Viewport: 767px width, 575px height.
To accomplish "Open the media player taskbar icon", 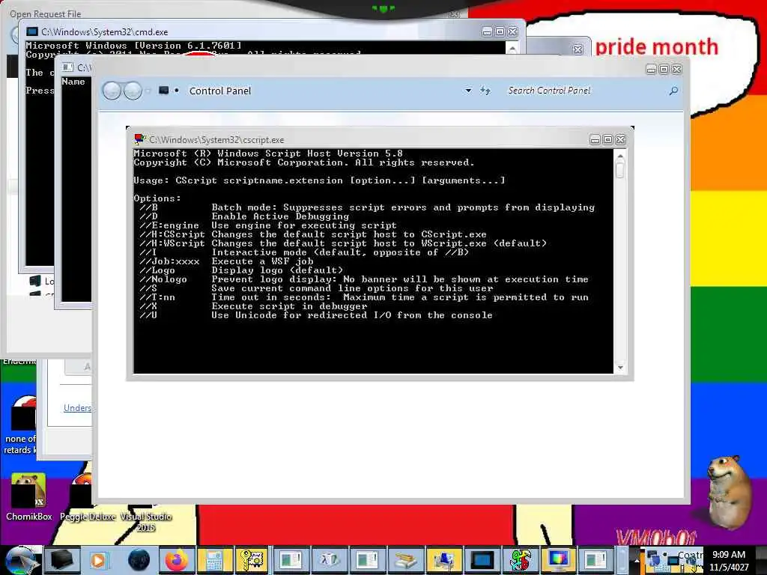I will tap(98, 560).
